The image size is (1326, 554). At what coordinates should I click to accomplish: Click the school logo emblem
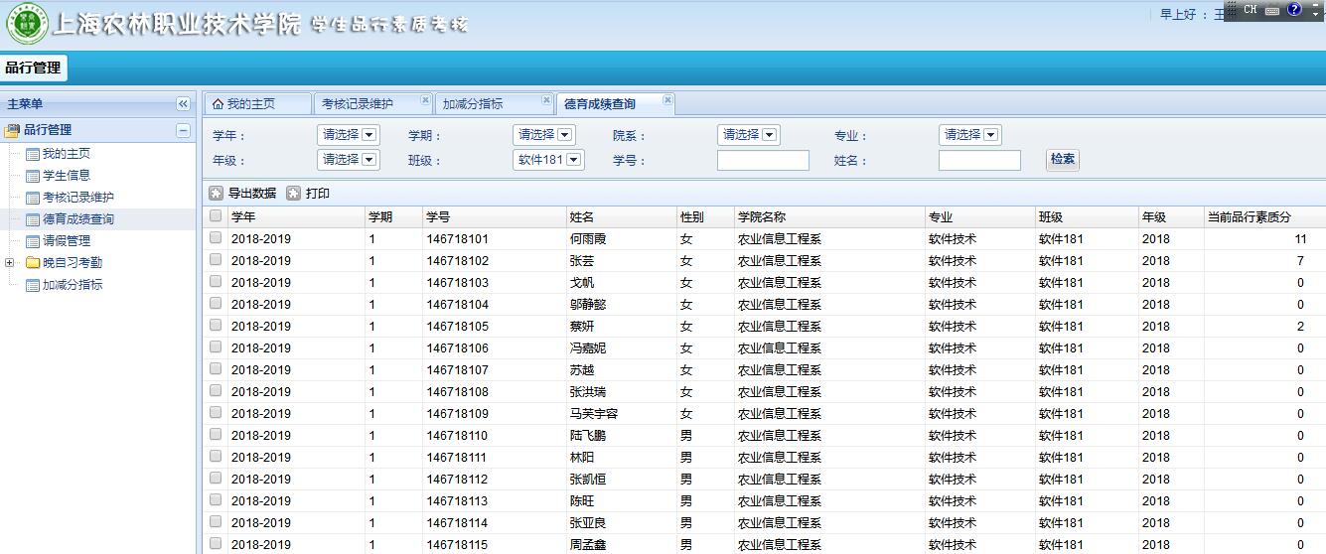pos(26,25)
